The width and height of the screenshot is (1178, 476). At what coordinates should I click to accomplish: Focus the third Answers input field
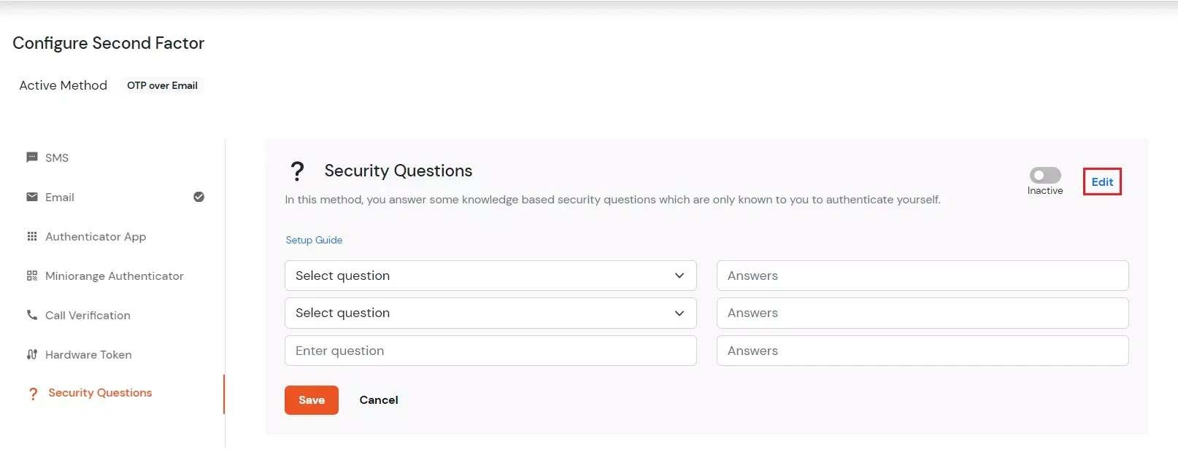[x=923, y=351]
